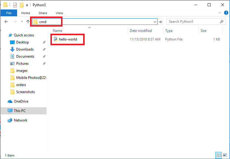Open Desktop in the navigation pane

click(22, 42)
